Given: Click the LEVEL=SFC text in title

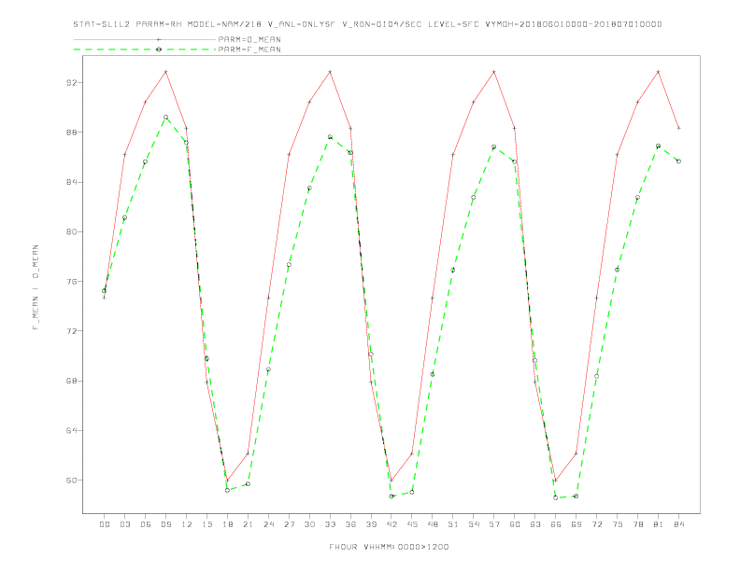Looking at the screenshot, I should [453, 24].
